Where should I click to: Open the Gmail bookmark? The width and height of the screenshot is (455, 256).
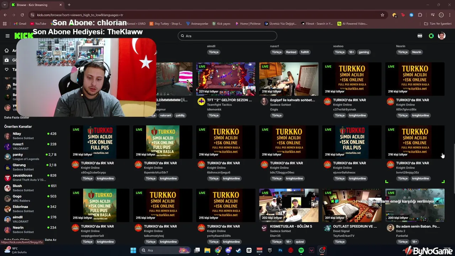[x=20, y=23]
